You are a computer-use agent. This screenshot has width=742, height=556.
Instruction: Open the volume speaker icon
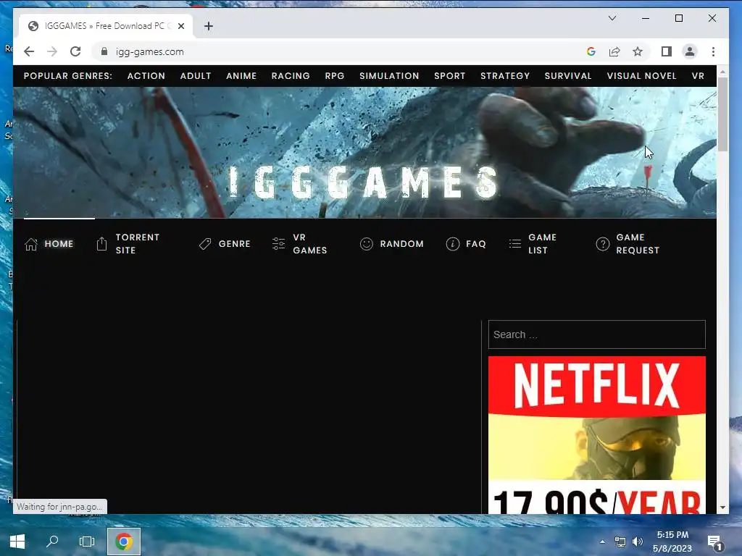coord(638,542)
